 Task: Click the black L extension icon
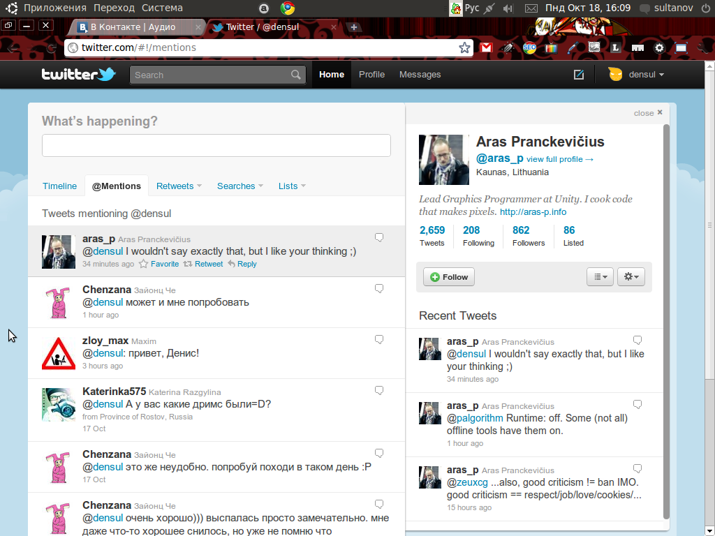point(616,47)
